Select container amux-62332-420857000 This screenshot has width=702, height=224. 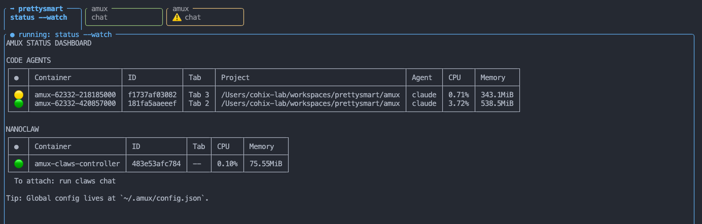pyautogui.click(x=75, y=103)
